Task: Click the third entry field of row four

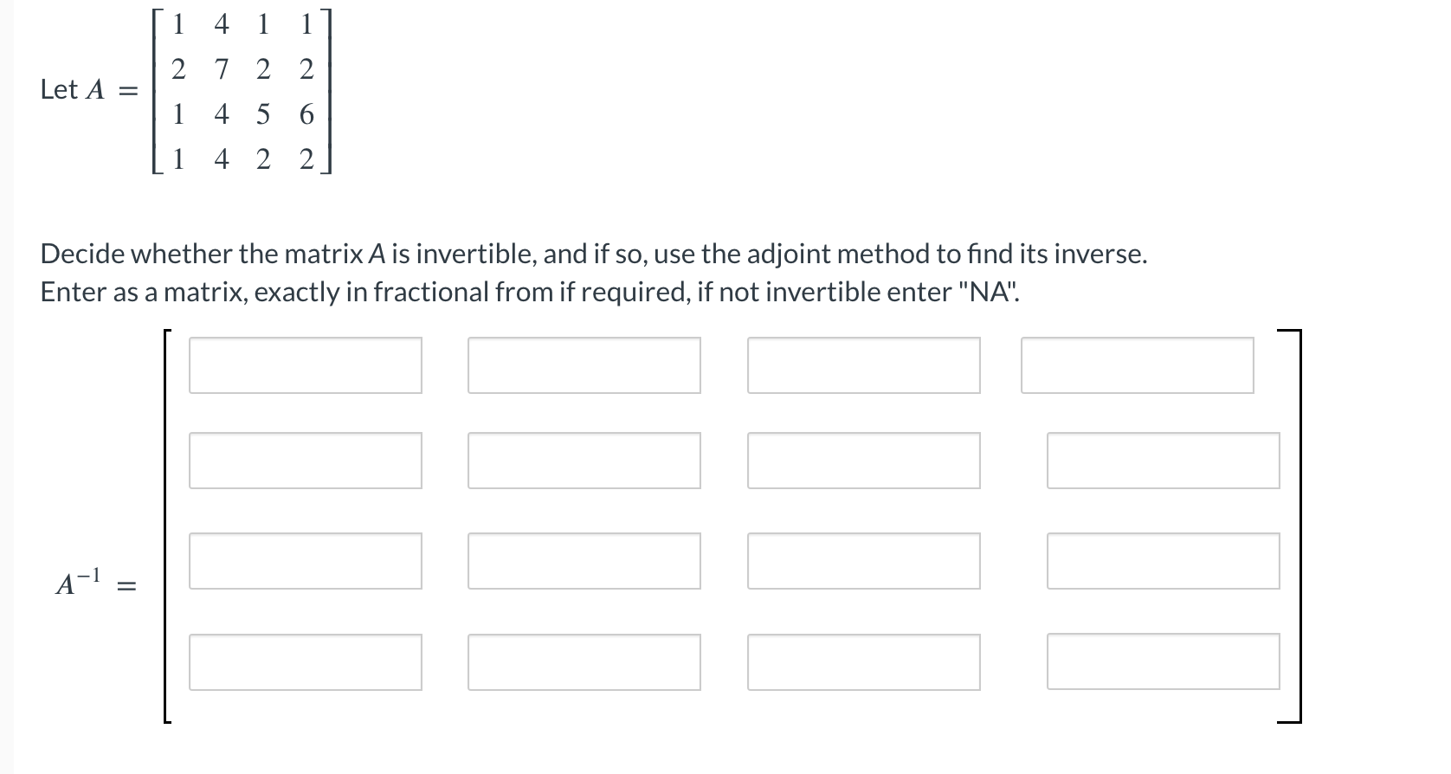Action: pos(864,662)
